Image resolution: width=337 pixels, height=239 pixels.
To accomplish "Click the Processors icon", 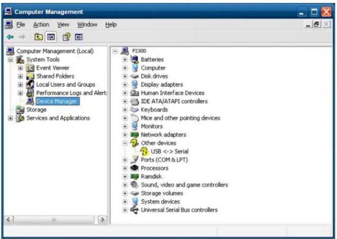I will click(x=135, y=168).
